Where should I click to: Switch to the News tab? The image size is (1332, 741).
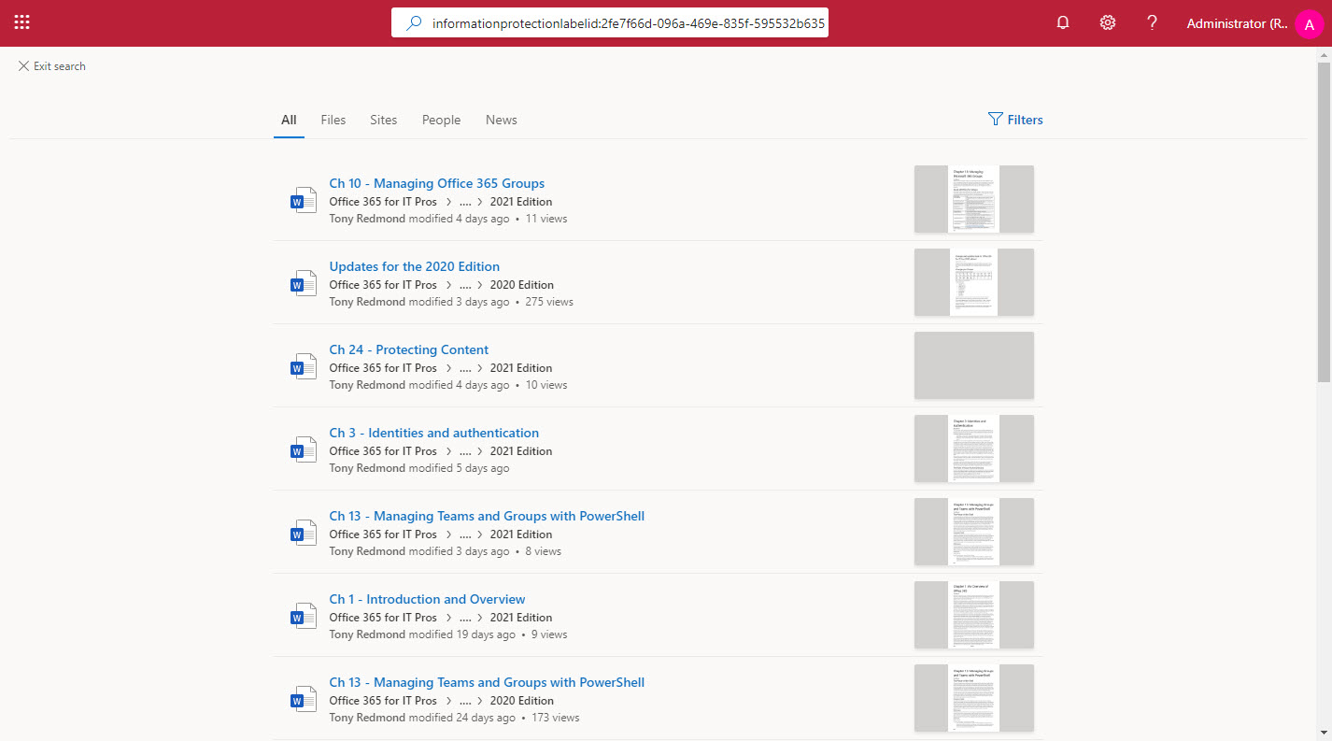(x=502, y=120)
